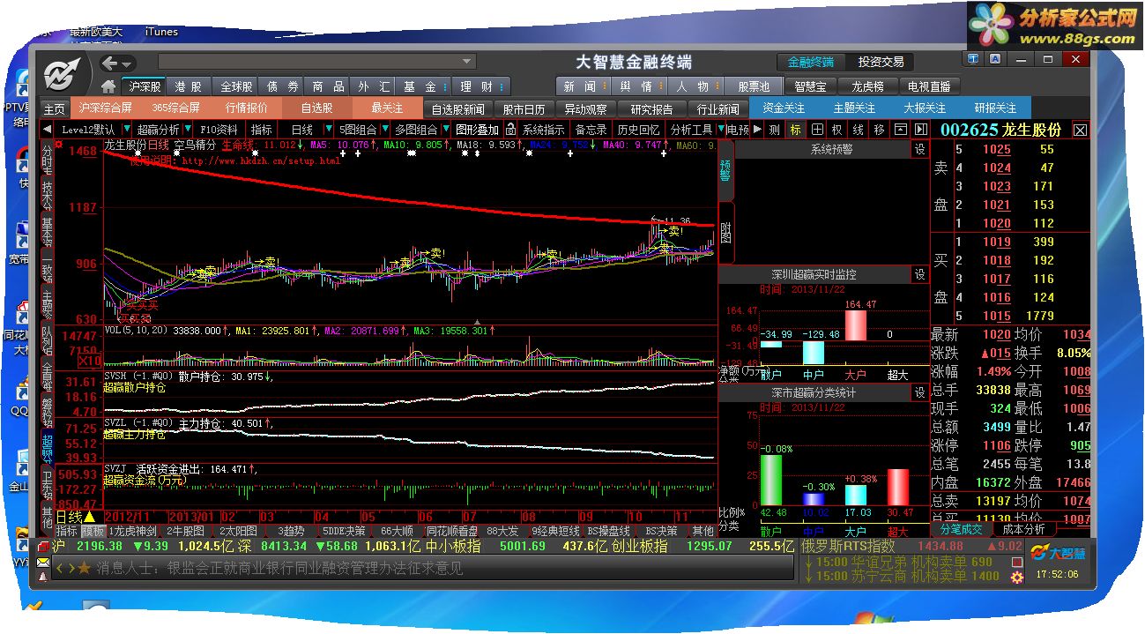Click the 设 settings button of 系统预警
The height and width of the screenshot is (634, 1145).
pos(919,150)
